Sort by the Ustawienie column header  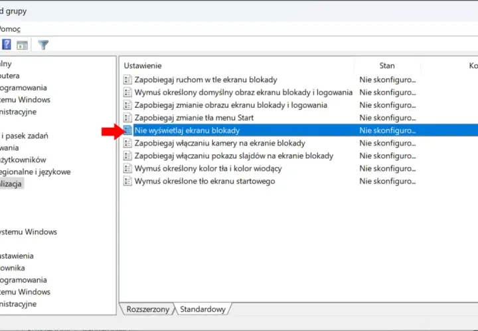click(x=143, y=66)
